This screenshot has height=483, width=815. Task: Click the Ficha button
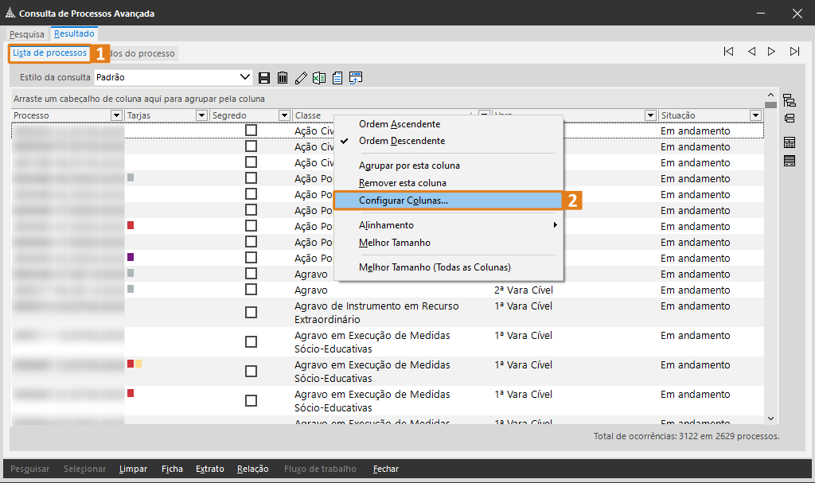172,469
